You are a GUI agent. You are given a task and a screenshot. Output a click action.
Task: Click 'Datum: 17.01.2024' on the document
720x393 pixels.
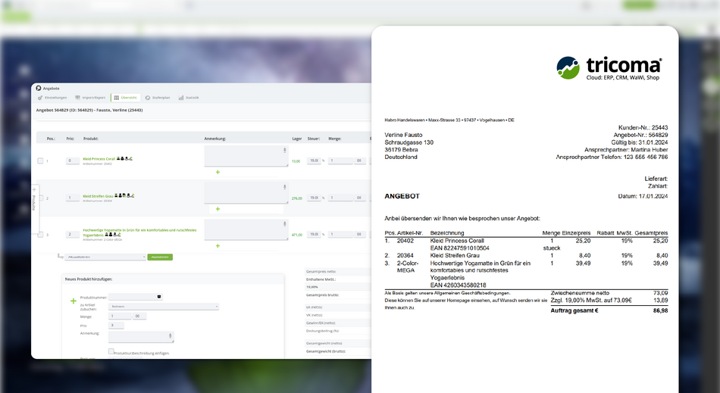(643, 196)
